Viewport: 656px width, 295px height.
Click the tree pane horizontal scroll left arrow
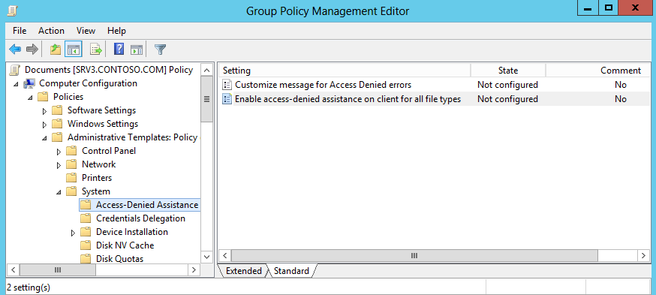click(x=13, y=270)
